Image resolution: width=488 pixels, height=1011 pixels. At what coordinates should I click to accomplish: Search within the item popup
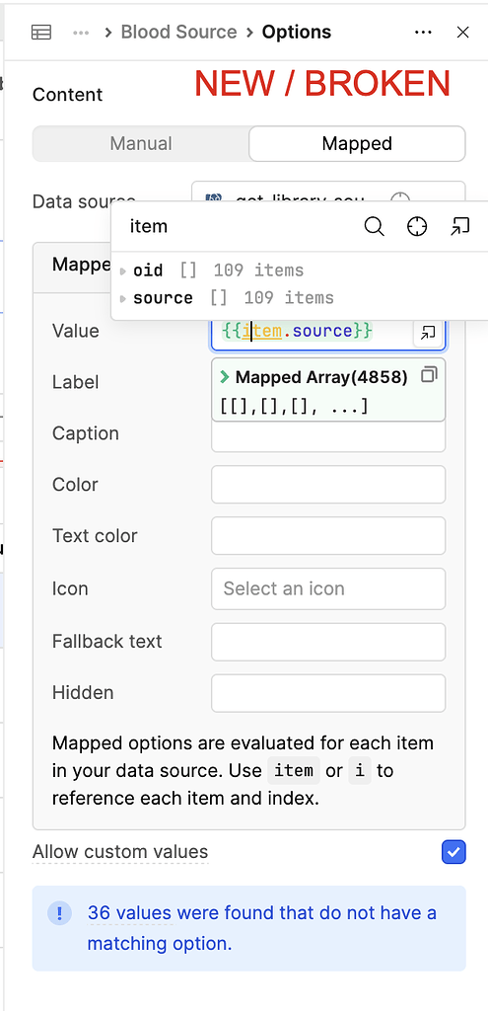374,226
